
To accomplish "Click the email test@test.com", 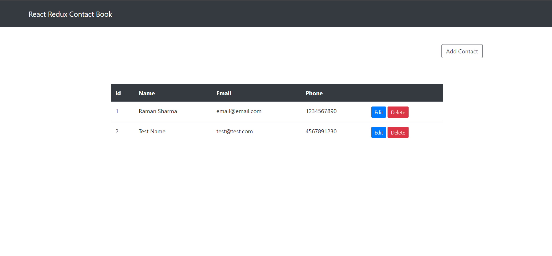I will [x=235, y=131].
